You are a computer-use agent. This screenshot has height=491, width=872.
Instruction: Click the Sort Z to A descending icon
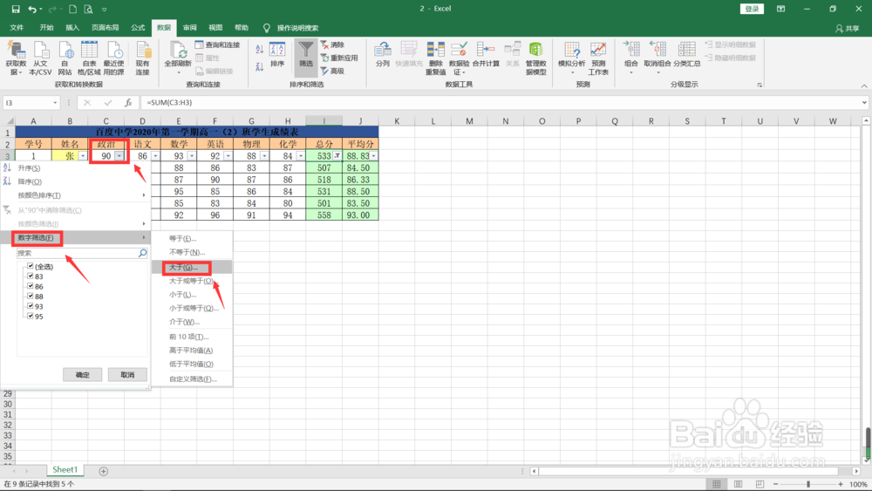click(x=259, y=66)
